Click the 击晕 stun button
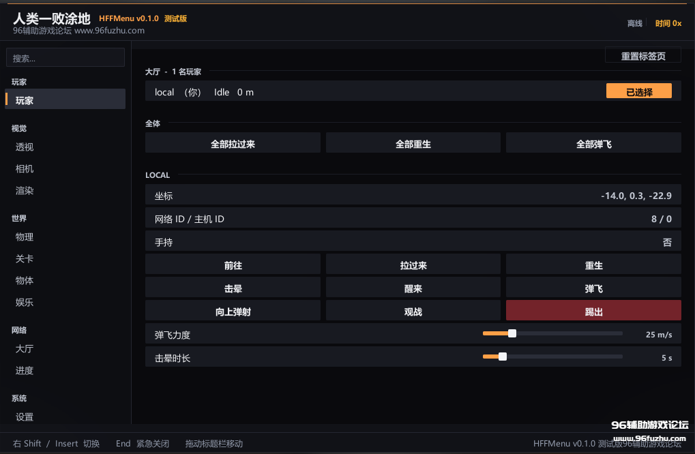The width and height of the screenshot is (695, 454). 233,288
